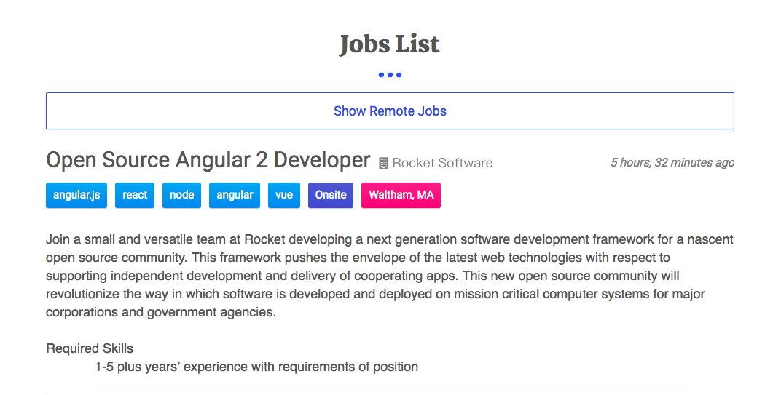Click the Jobs List heading

pyautogui.click(x=390, y=44)
